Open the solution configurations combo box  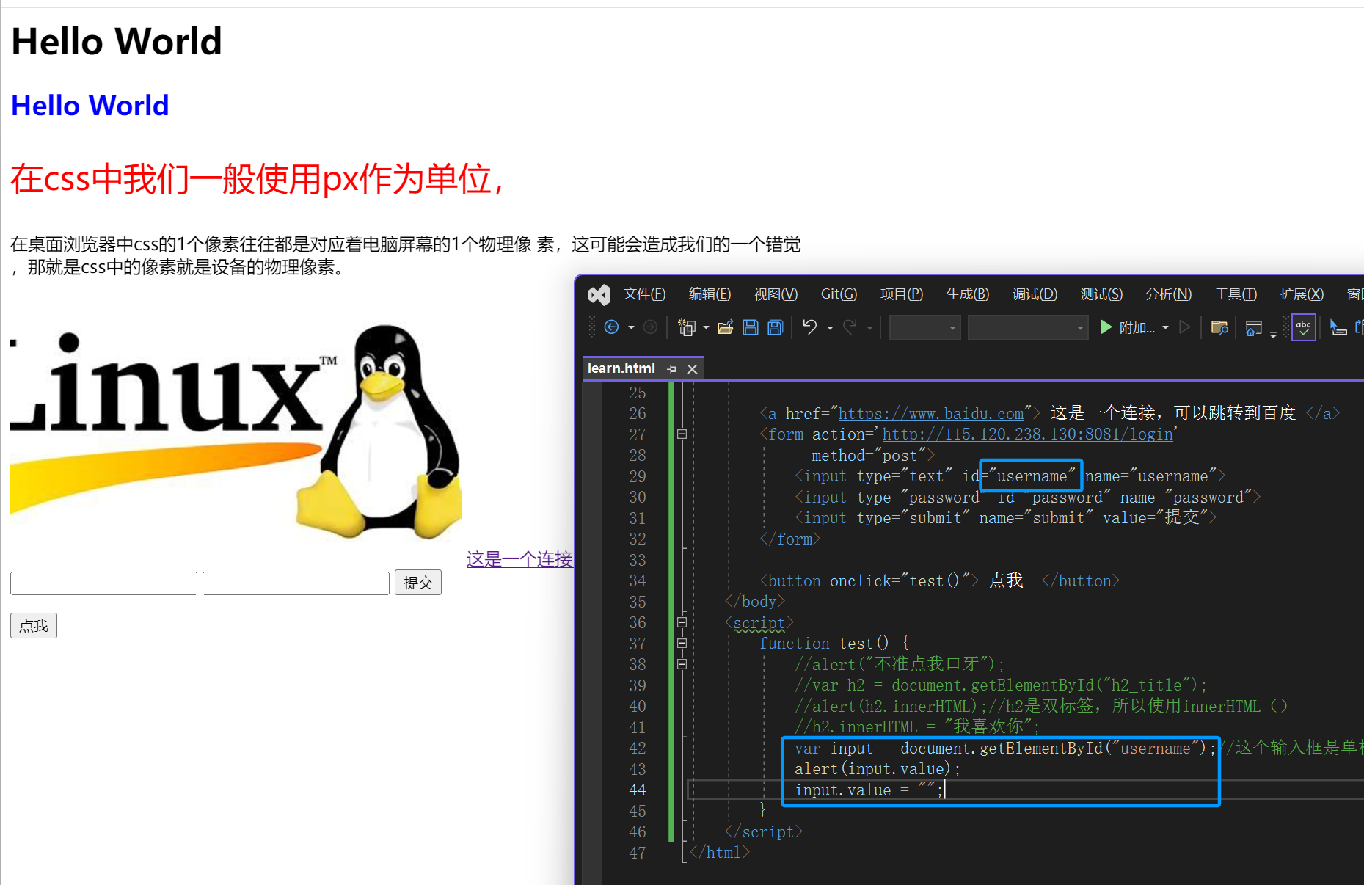point(925,328)
